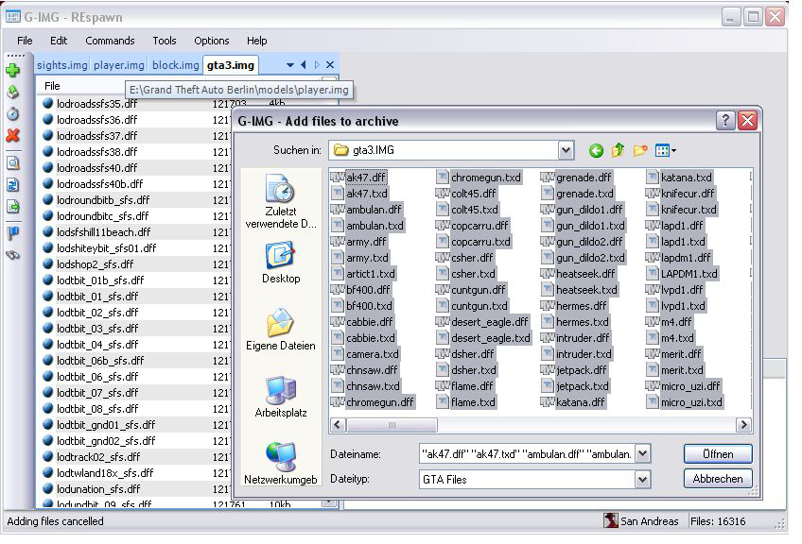The width and height of the screenshot is (802, 544).
Task: Select the micro_uzi.txd file
Action: (685, 402)
